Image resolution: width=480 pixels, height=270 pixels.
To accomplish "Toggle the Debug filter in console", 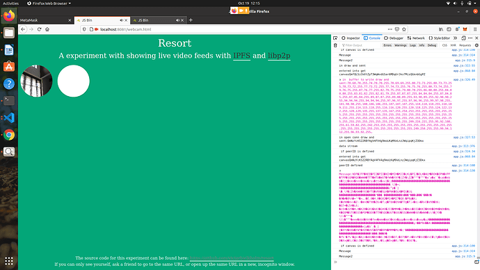I will (x=431, y=45).
